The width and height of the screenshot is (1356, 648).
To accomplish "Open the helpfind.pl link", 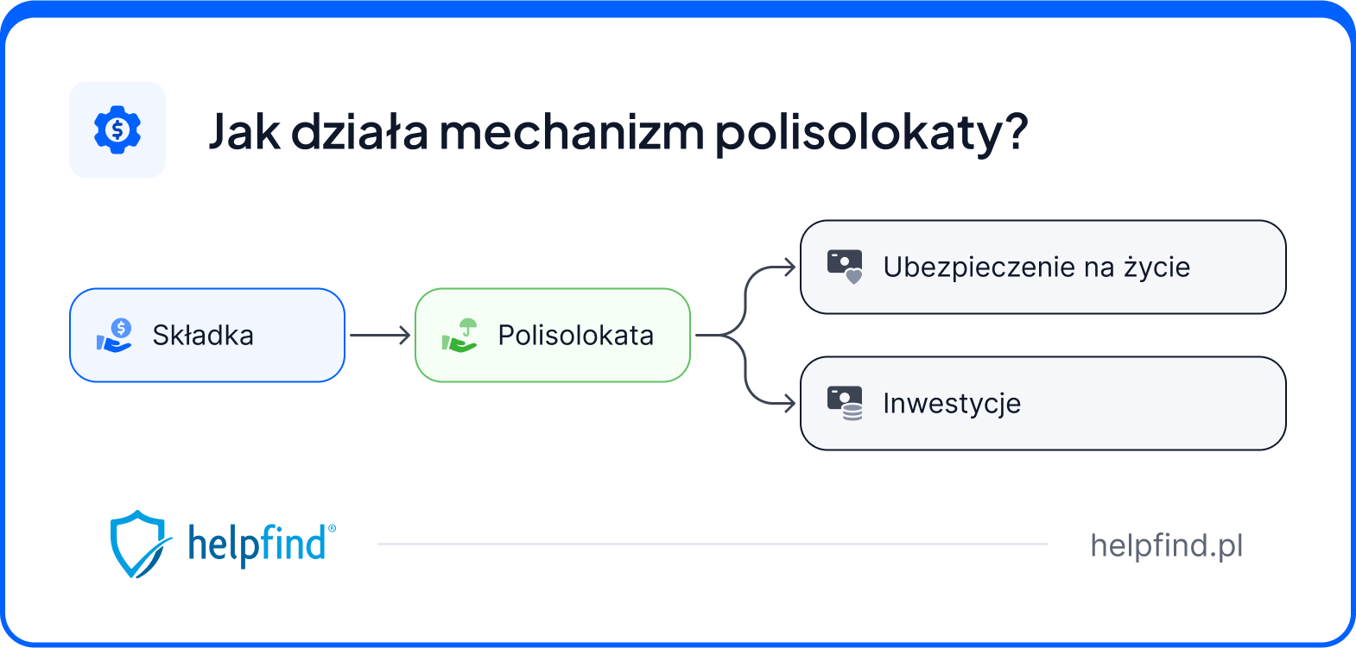I will pyautogui.click(x=1166, y=545).
